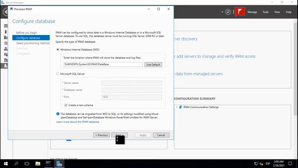The width and height of the screenshot is (298, 168).
Task: Edit the WID database location field
Action: pyautogui.click(x=103, y=64)
